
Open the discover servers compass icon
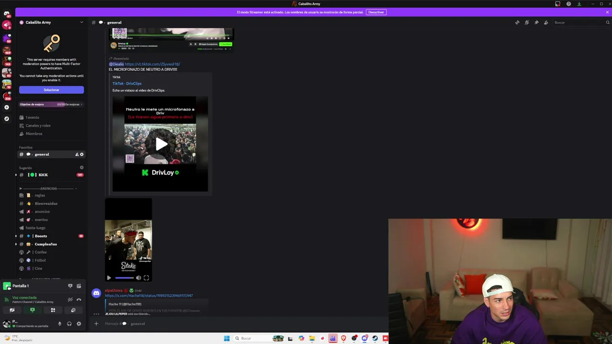click(x=7, y=118)
